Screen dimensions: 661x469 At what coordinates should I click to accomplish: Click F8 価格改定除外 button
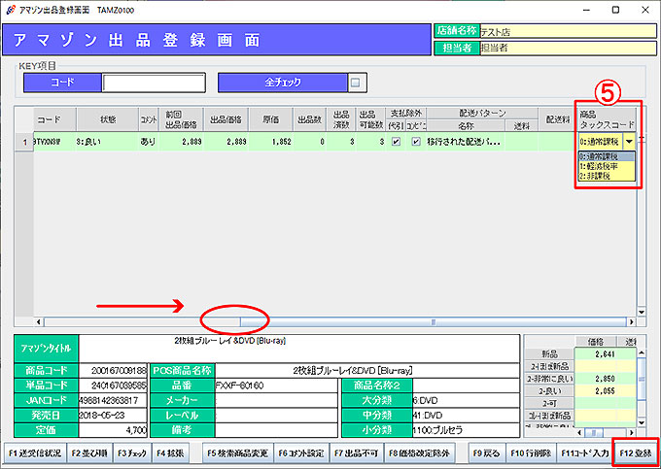coord(420,452)
